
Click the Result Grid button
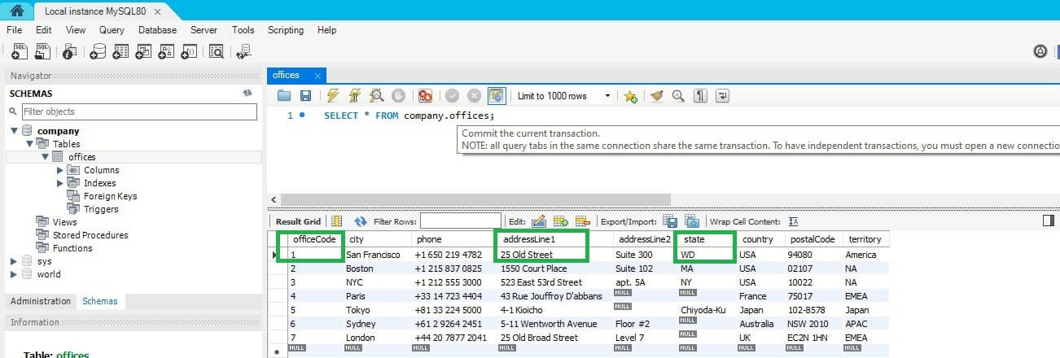click(x=298, y=221)
